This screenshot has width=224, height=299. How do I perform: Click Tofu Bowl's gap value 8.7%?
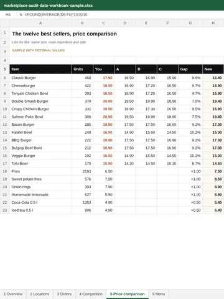[190, 163]
